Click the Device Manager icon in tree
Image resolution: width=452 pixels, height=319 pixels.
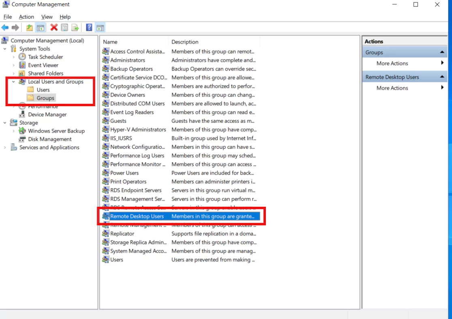pyautogui.click(x=22, y=114)
